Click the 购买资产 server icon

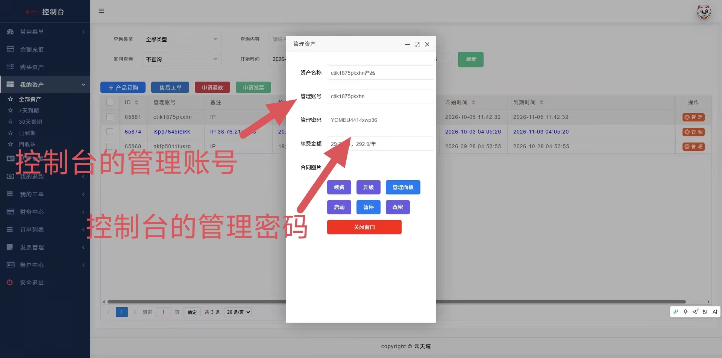click(x=10, y=67)
